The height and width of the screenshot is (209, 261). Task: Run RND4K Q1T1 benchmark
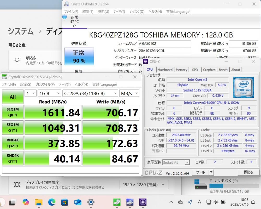[13, 158]
